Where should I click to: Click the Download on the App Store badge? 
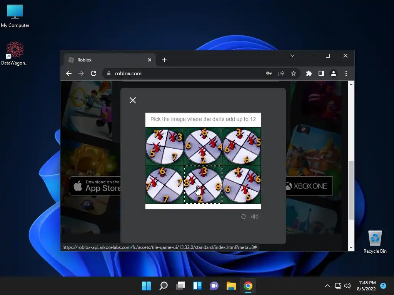pos(95,186)
